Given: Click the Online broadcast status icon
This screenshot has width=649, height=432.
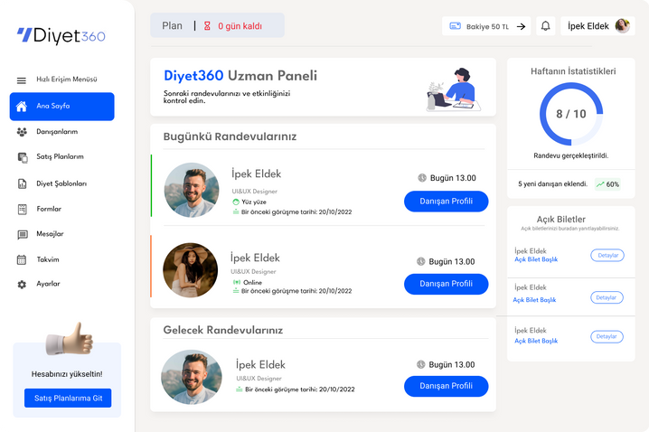Looking at the screenshot, I should [x=236, y=282].
